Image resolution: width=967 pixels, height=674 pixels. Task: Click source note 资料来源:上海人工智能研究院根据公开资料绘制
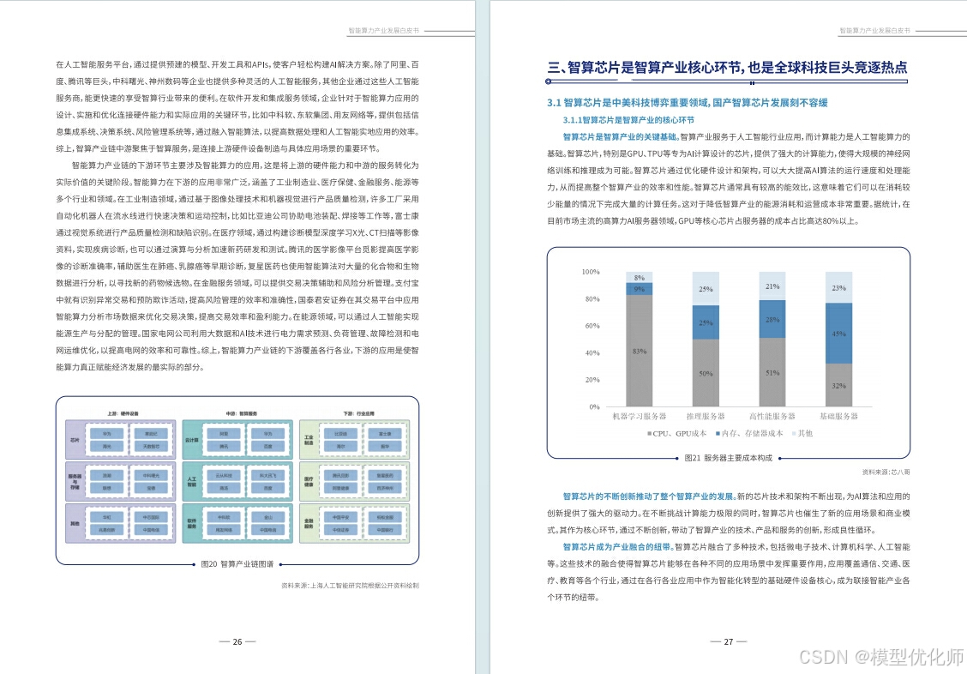pos(350,585)
